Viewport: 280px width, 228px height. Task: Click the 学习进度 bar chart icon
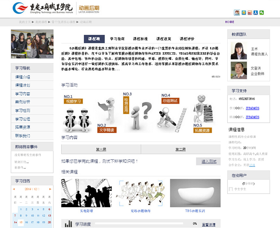(x=68, y=224)
